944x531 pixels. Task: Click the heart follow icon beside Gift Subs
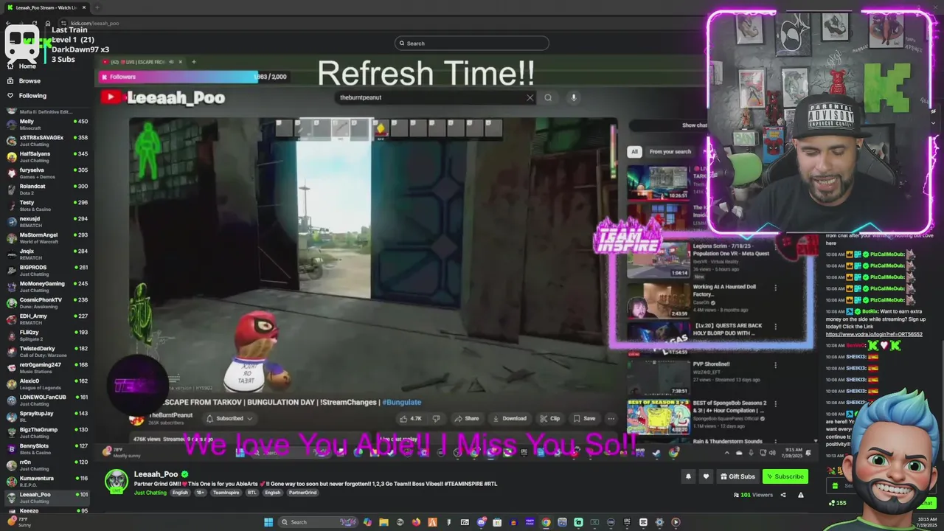pos(706,476)
